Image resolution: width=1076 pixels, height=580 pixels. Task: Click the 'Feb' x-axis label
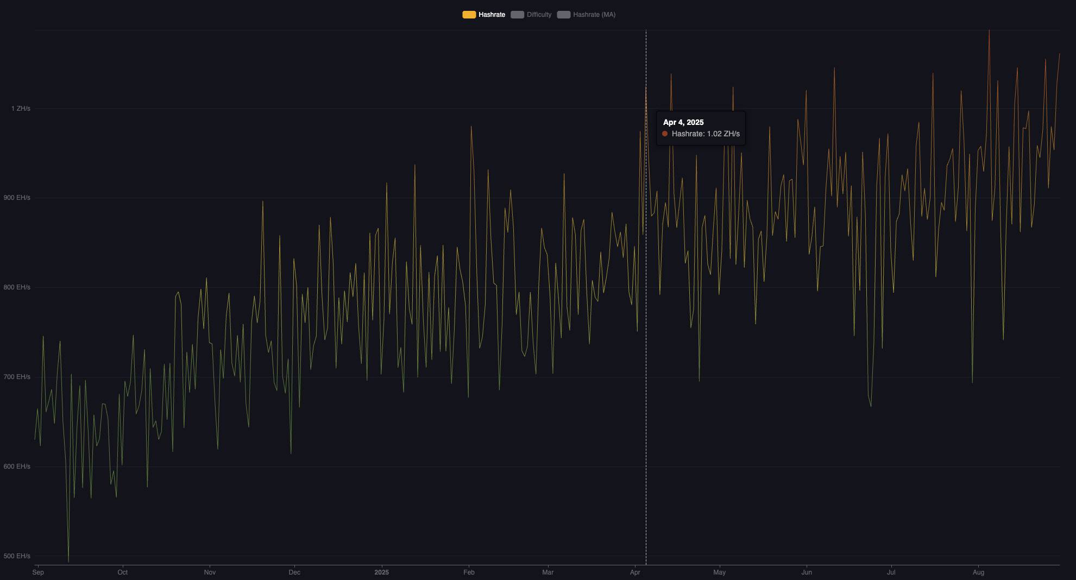point(469,572)
